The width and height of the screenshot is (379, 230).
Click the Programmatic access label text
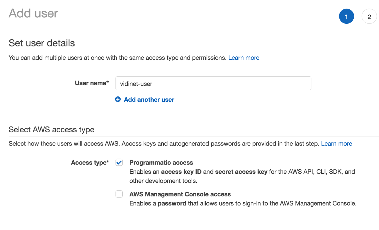click(161, 163)
